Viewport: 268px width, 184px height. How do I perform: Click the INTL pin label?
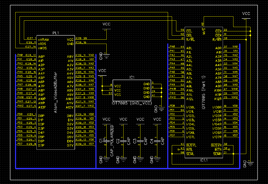(x=189, y=150)
